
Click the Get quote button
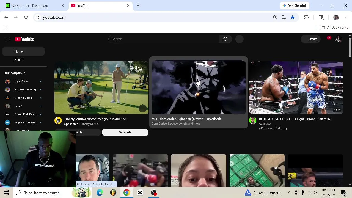click(125, 132)
